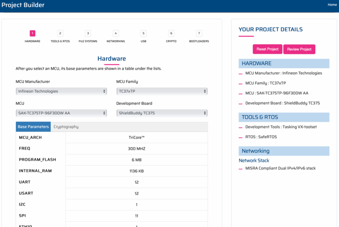Click the UART row label

tap(25, 182)
